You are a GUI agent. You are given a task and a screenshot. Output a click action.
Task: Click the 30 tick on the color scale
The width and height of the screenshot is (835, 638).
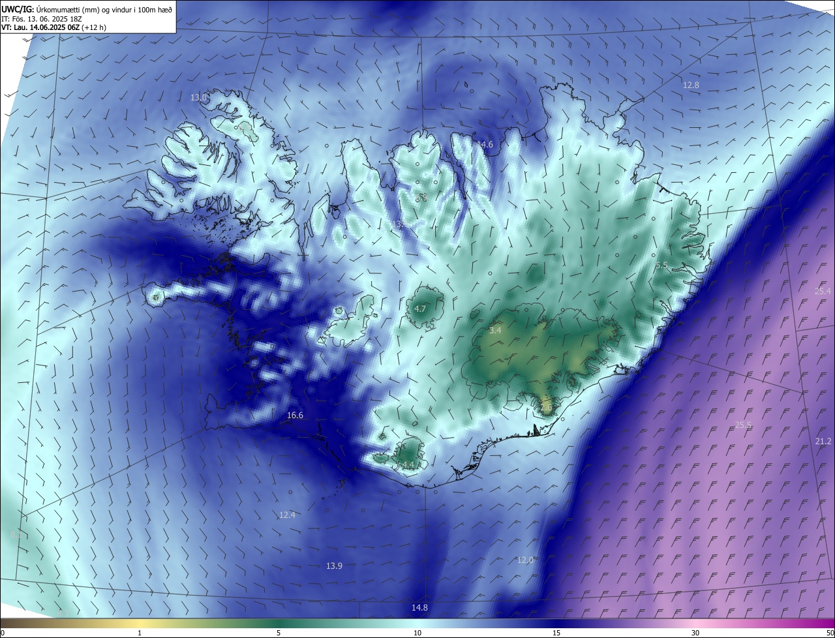coord(695,633)
